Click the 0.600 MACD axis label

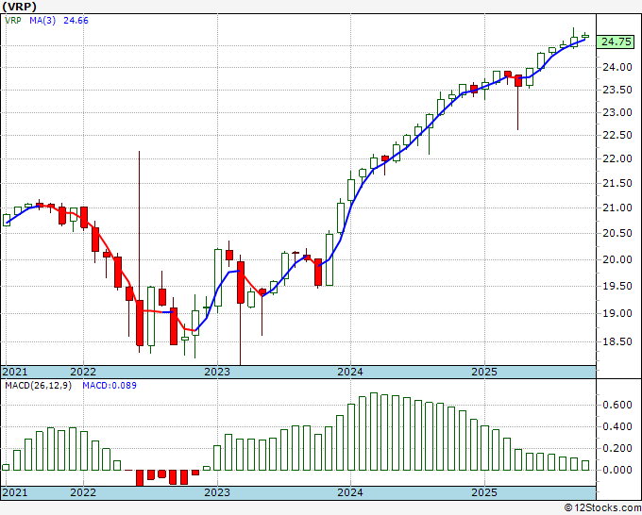point(617,405)
